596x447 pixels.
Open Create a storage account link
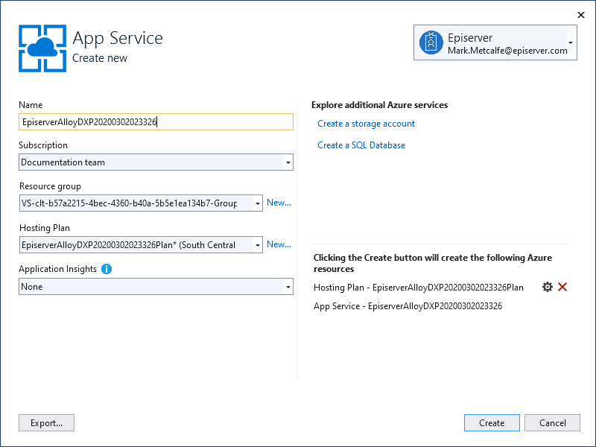(x=366, y=124)
